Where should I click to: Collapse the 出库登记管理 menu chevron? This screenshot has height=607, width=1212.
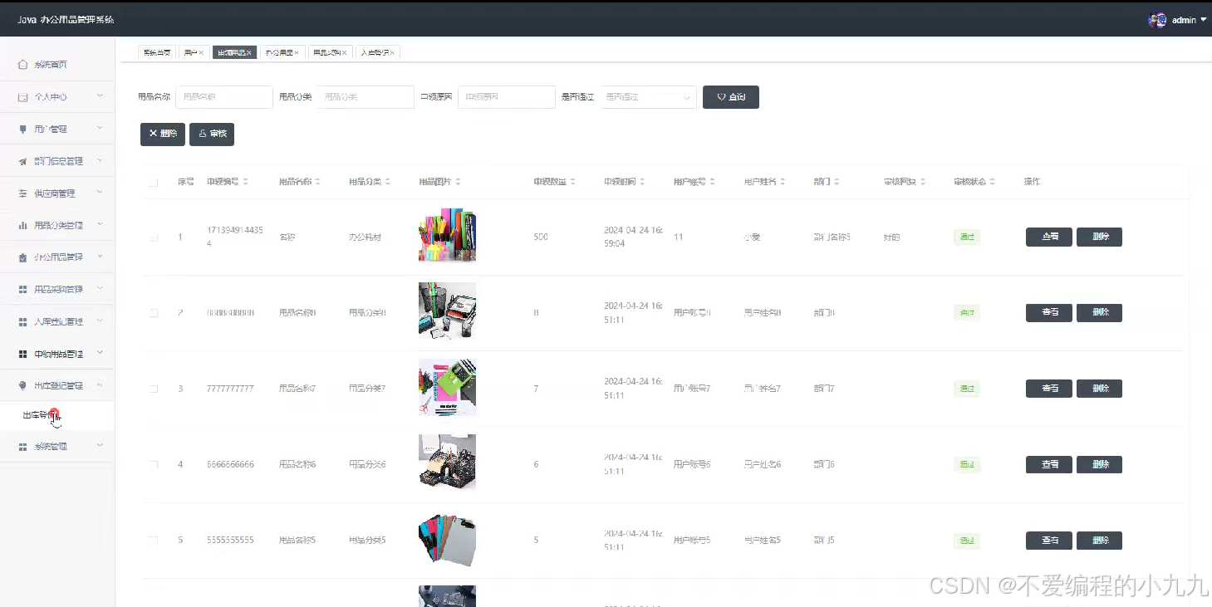pos(100,385)
